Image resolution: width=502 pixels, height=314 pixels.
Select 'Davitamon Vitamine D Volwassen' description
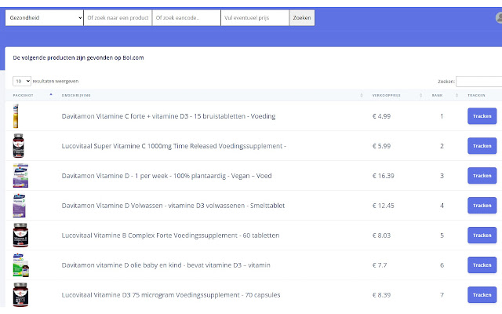click(173, 206)
